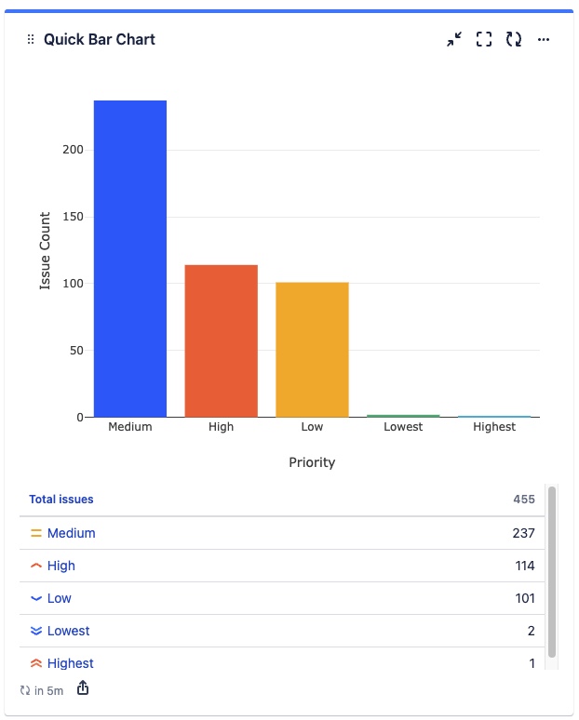Grab the gadget drag handle icon

click(31, 40)
